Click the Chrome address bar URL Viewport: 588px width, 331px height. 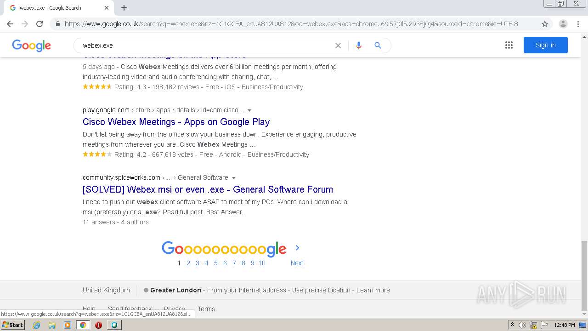[x=291, y=24]
